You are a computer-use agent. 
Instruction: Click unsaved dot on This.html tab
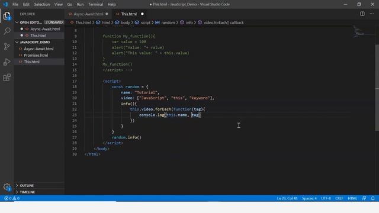coord(142,14)
